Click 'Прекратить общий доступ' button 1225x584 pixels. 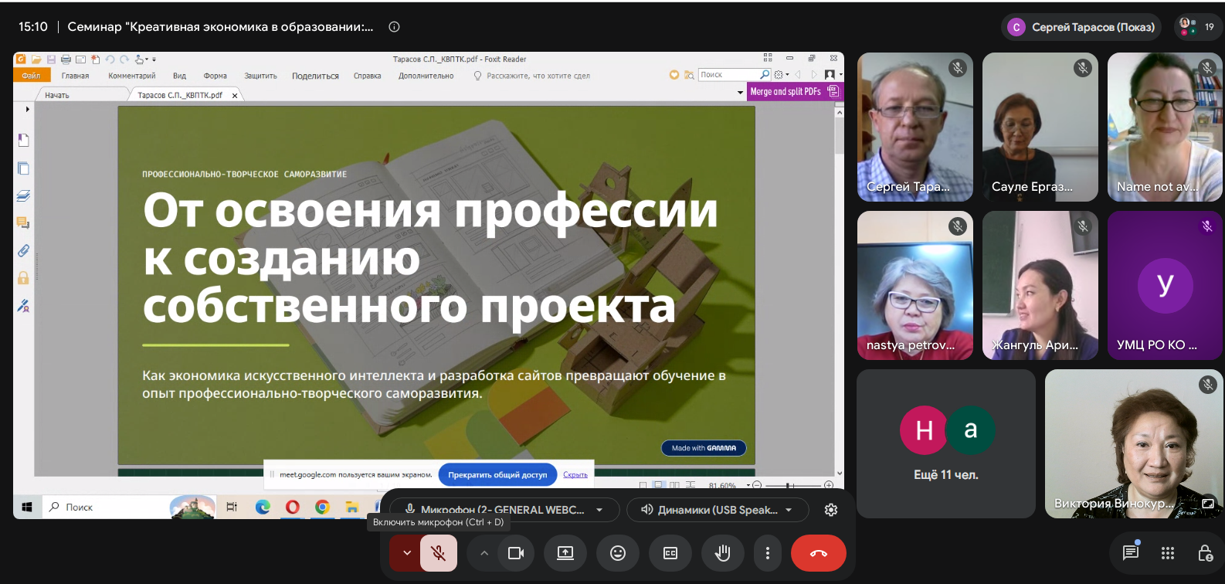pos(497,475)
